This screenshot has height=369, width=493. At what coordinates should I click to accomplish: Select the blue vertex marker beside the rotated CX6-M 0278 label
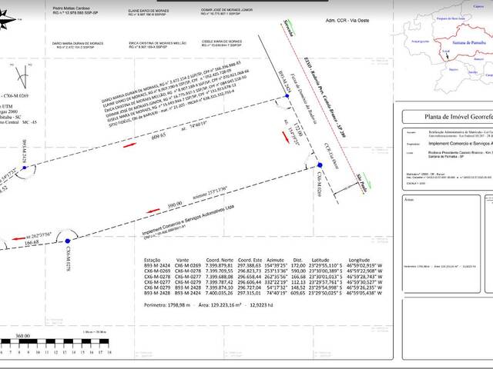(x=68, y=241)
